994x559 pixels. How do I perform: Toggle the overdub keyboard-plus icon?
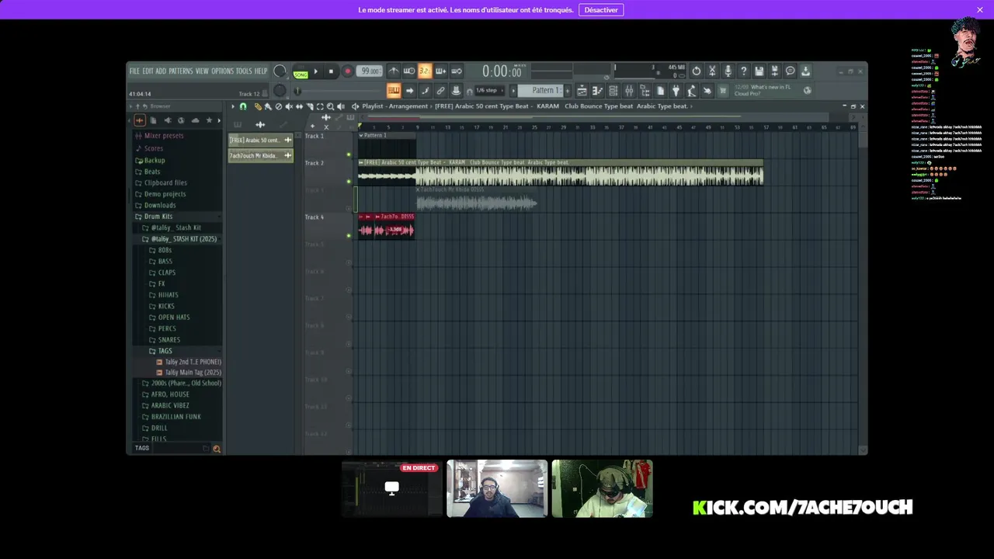440,71
